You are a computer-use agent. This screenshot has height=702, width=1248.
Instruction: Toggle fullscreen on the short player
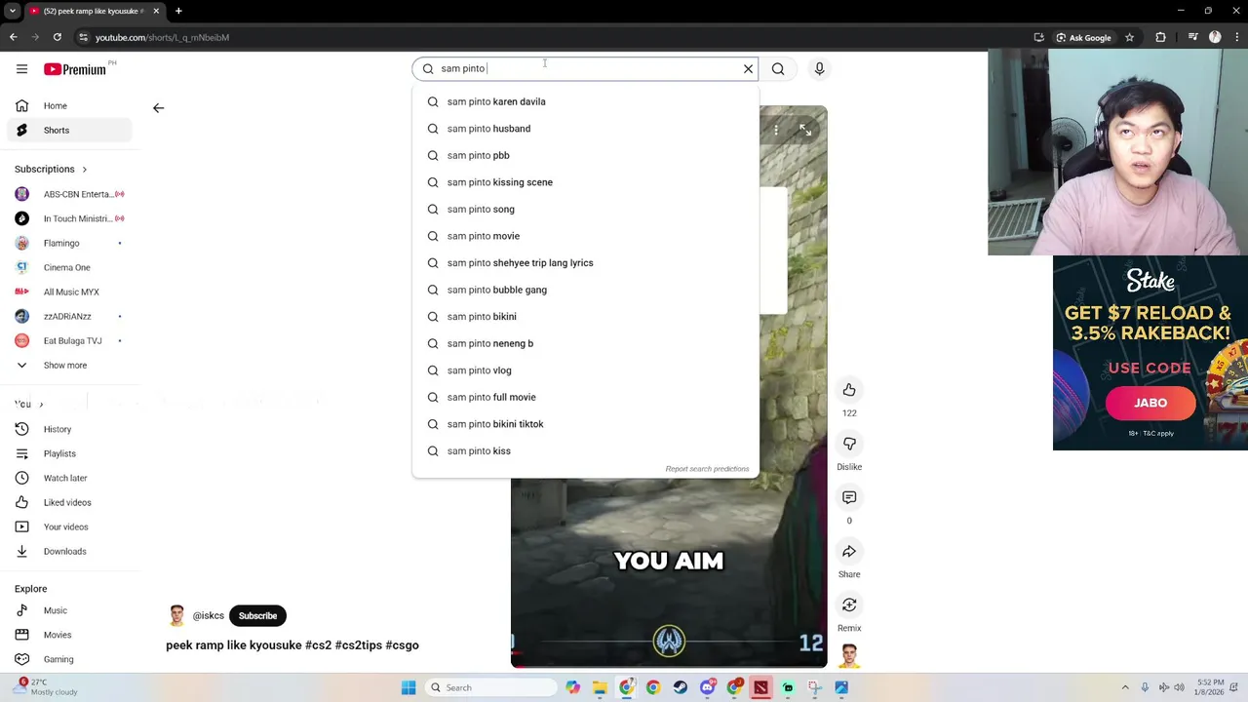point(805,130)
